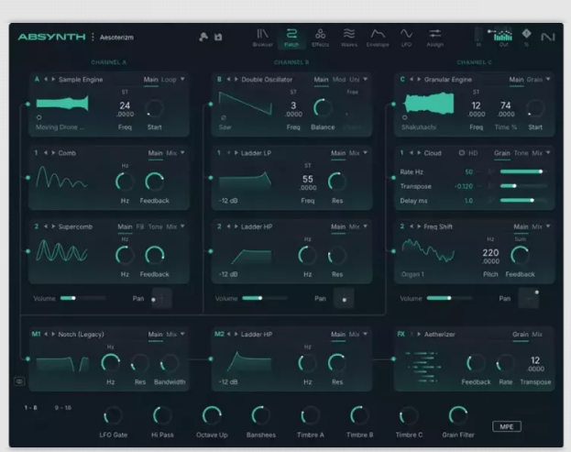Show macro page 9 - 16
The width and height of the screenshot is (571, 452).
(x=62, y=408)
